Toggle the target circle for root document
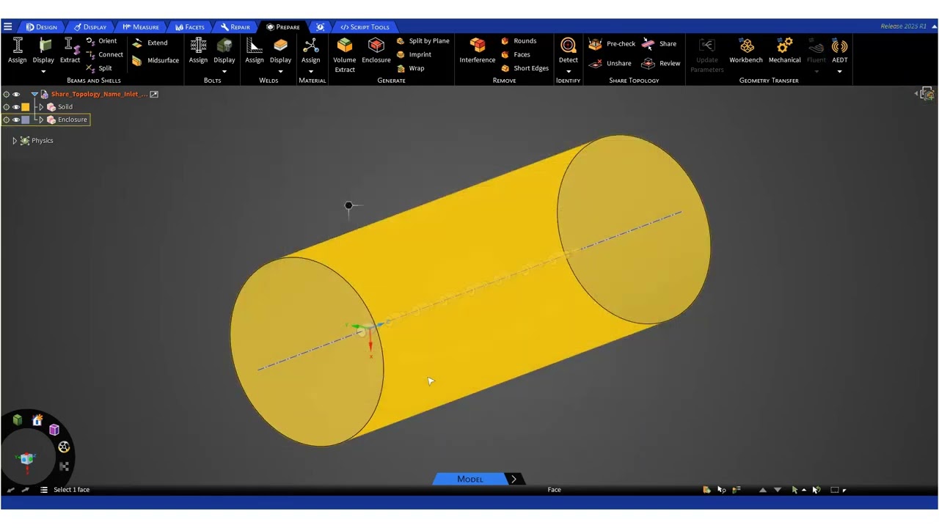939x528 pixels. click(x=7, y=95)
